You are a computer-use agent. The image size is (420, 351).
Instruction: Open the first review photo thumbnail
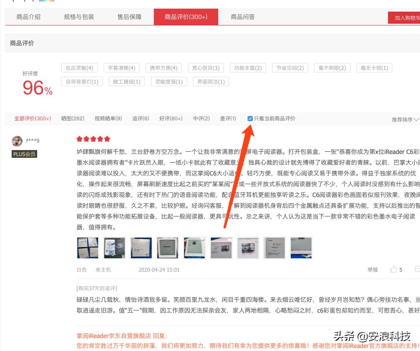coord(88,248)
